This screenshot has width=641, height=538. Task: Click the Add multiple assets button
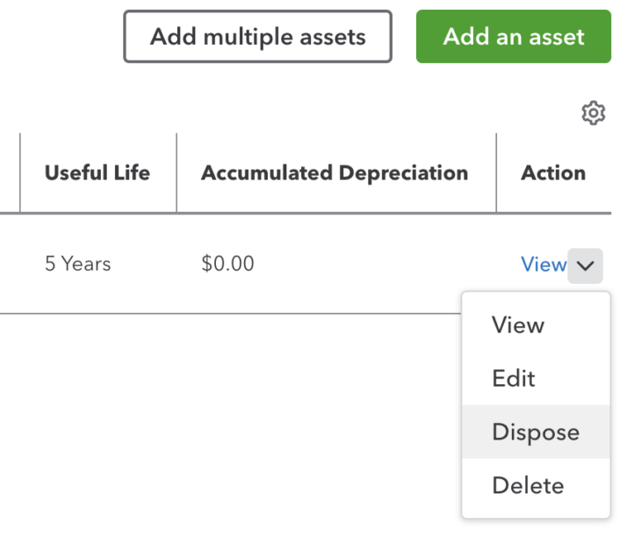257,36
